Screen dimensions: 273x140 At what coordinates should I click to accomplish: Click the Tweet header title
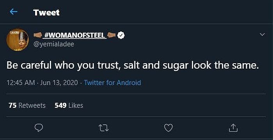click(x=46, y=12)
